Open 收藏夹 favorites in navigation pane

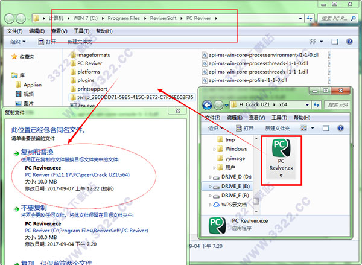pos(23,57)
